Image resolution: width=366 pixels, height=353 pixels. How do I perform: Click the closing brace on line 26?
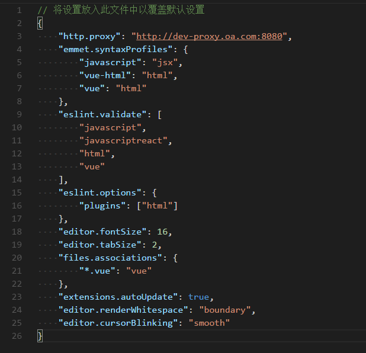pos(40,336)
